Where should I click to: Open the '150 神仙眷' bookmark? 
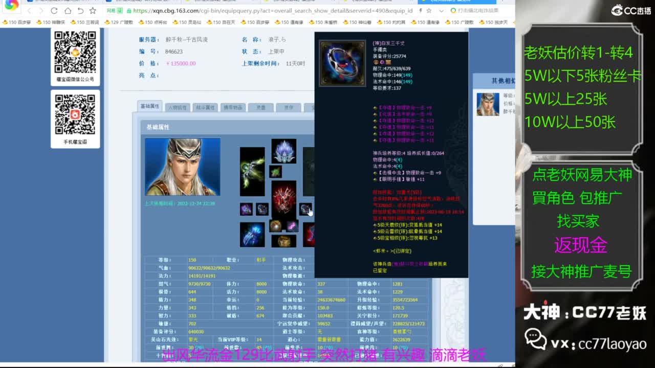(357, 22)
